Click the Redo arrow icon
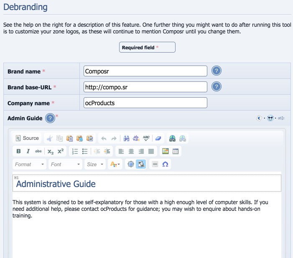293x258 pixels. [114, 138]
